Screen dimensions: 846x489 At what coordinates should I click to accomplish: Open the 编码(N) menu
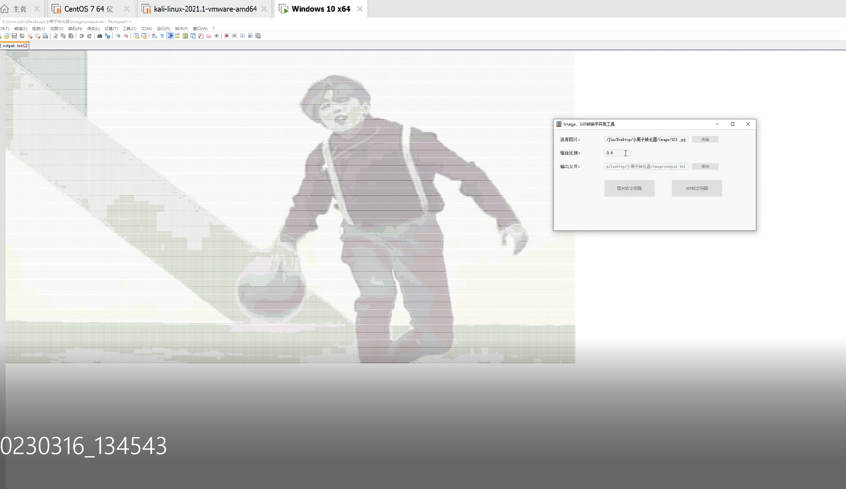click(x=75, y=29)
